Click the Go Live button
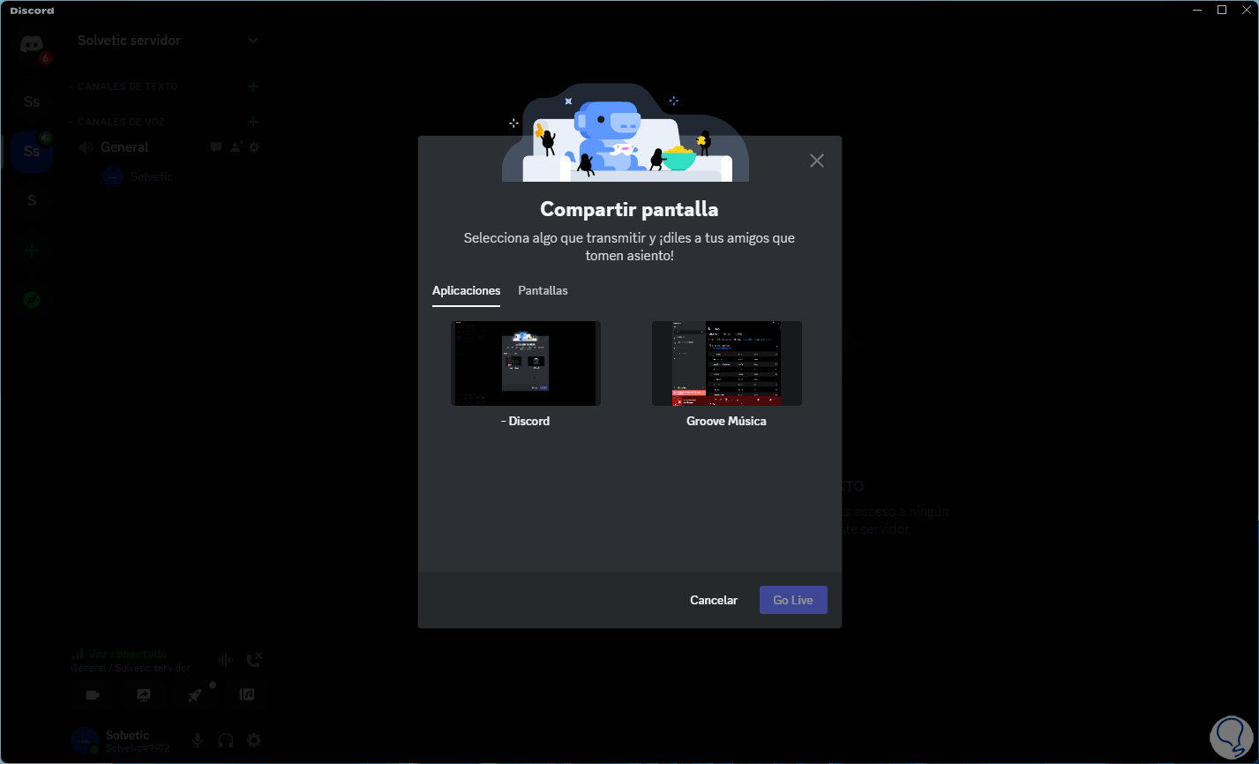The width and height of the screenshot is (1259, 764). [x=793, y=600]
